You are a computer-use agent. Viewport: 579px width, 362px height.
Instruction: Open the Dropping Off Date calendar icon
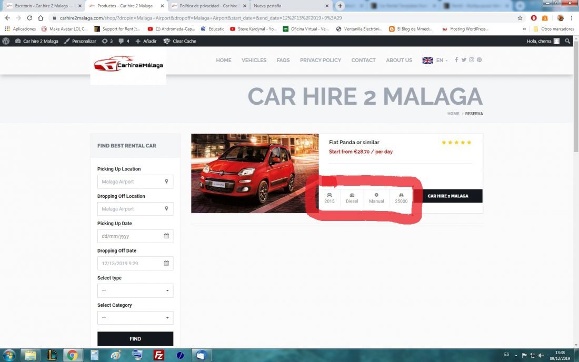pos(166,263)
